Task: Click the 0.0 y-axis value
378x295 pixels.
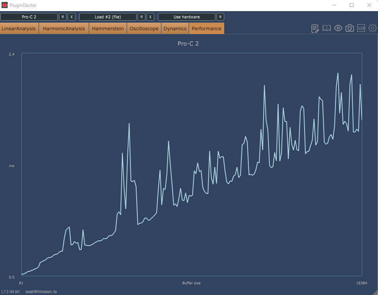Action: tap(11, 277)
